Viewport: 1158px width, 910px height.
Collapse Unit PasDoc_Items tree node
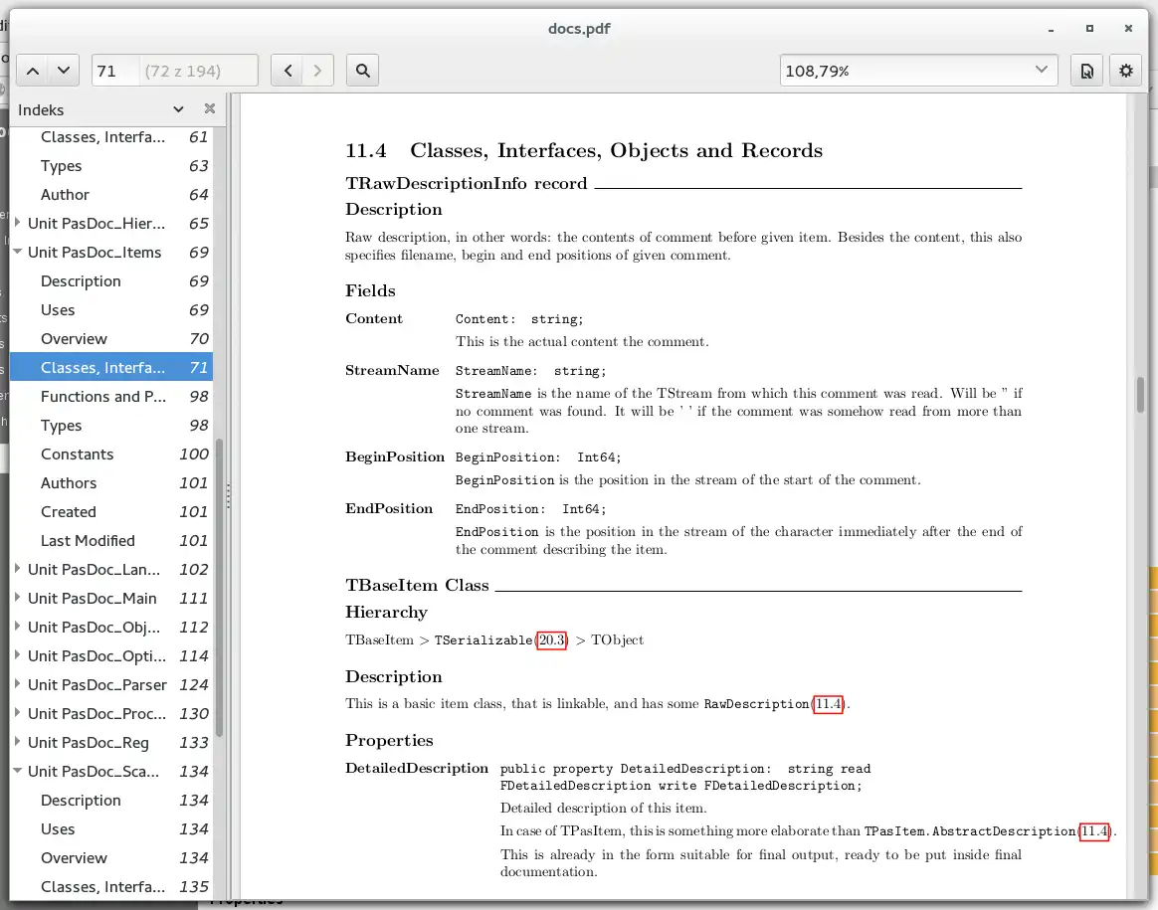pos(17,252)
